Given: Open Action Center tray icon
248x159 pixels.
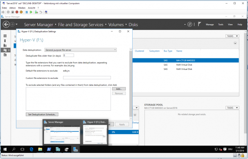Looking at the screenshot, I should (x=225, y=149).
